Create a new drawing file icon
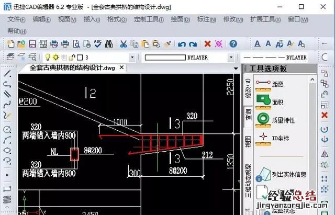This screenshot has height=215, width=335. pyautogui.click(x=10, y=44)
